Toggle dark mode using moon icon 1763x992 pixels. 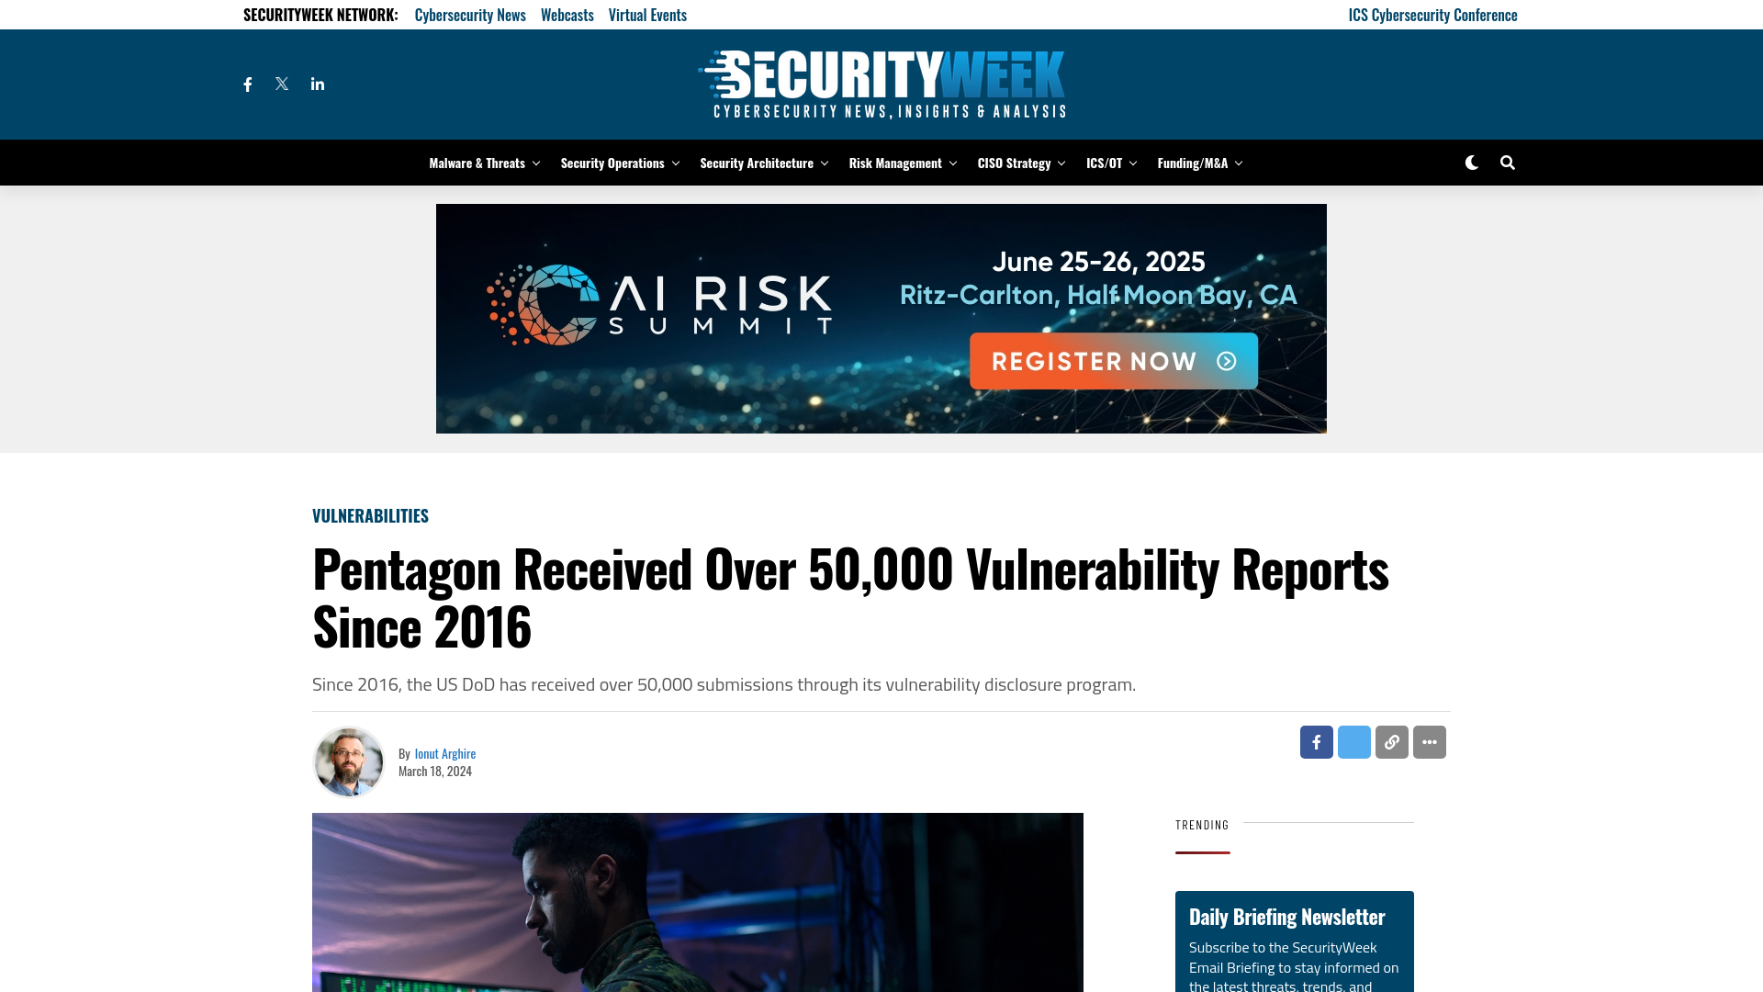(x=1471, y=161)
